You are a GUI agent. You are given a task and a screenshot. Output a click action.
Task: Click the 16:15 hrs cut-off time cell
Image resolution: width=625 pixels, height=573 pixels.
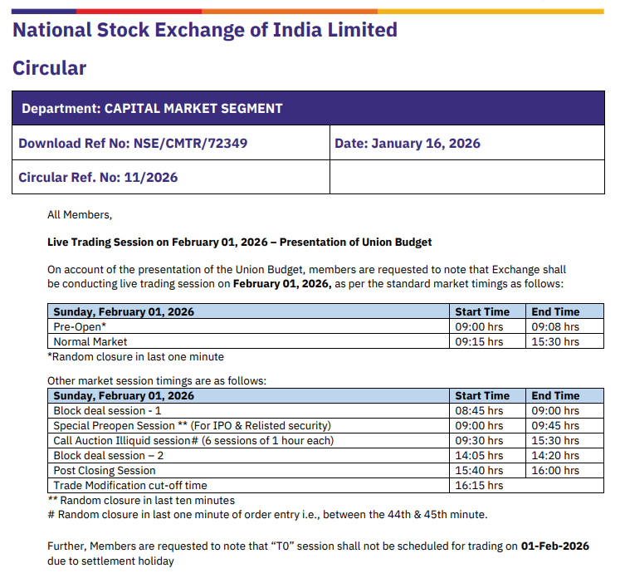click(479, 486)
